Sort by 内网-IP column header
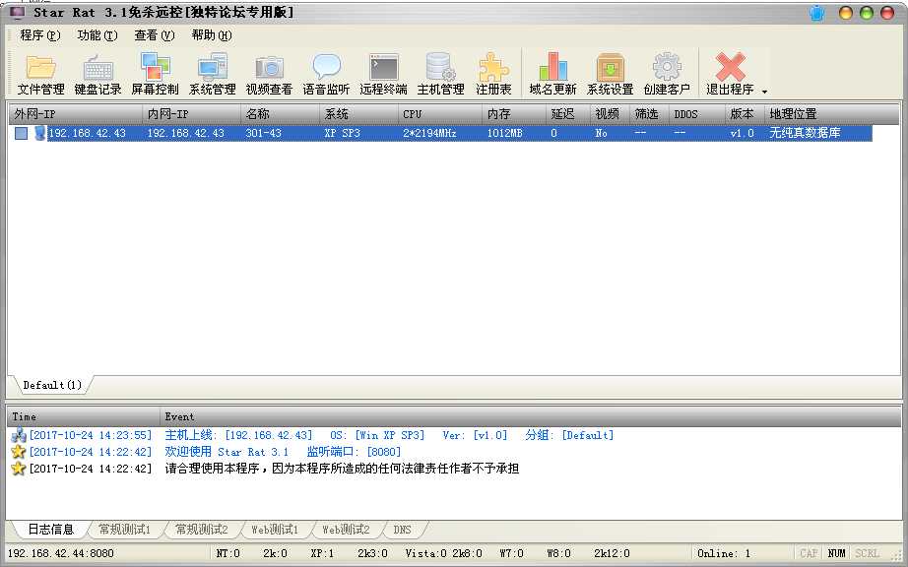The height and width of the screenshot is (567, 908). [x=191, y=114]
